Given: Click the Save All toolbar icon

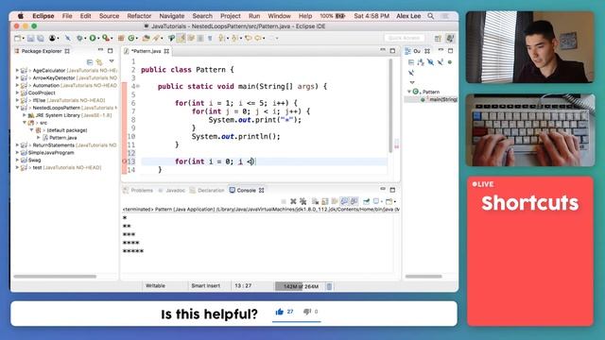Looking at the screenshot, I should [x=40, y=38].
